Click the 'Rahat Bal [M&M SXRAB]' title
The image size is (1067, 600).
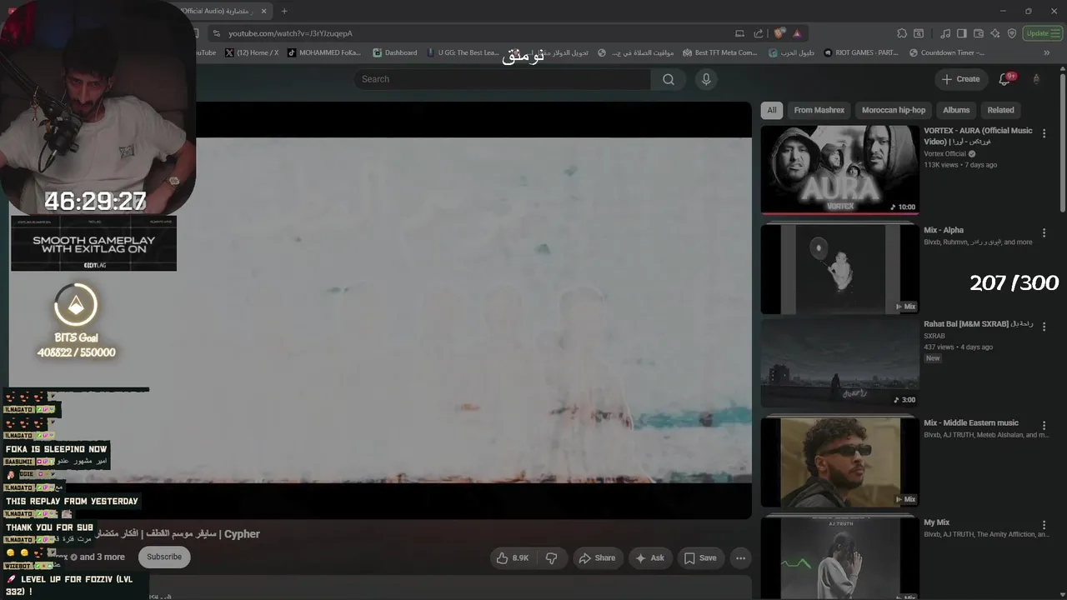(978, 324)
